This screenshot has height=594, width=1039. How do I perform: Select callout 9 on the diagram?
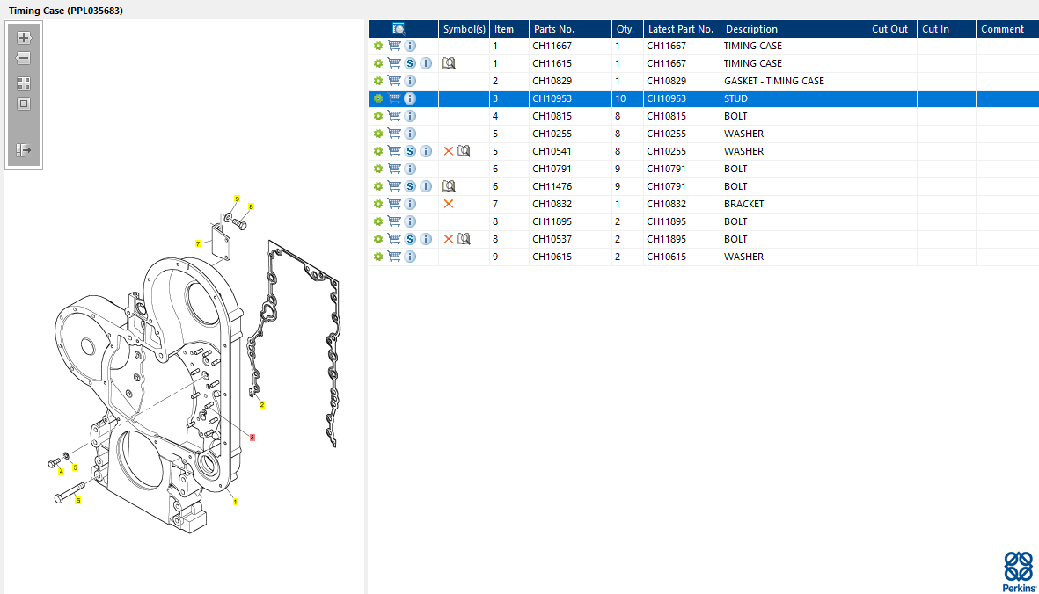pos(238,199)
